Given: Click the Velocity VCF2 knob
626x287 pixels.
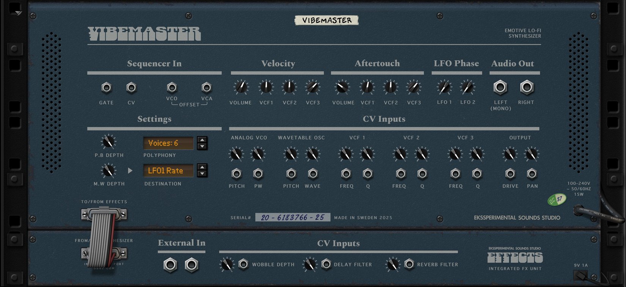Looking at the screenshot, I should click(289, 88).
